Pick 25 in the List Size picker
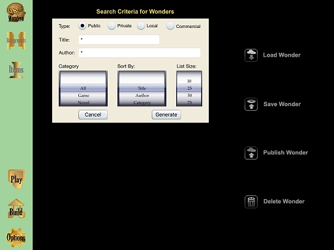This screenshot has height=250, width=334. pyautogui.click(x=189, y=88)
